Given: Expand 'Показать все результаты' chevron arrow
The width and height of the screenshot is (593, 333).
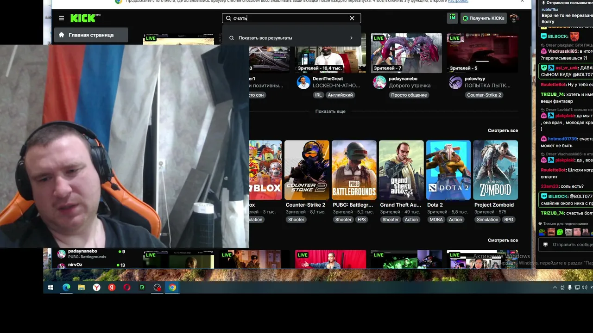Looking at the screenshot, I should click(351, 38).
